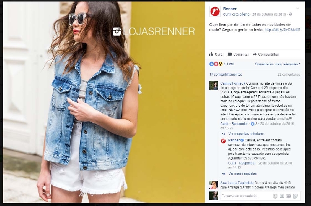Click in the Escreva um comentário field
Viewport: 311px width, 206px height.
click(x=246, y=196)
